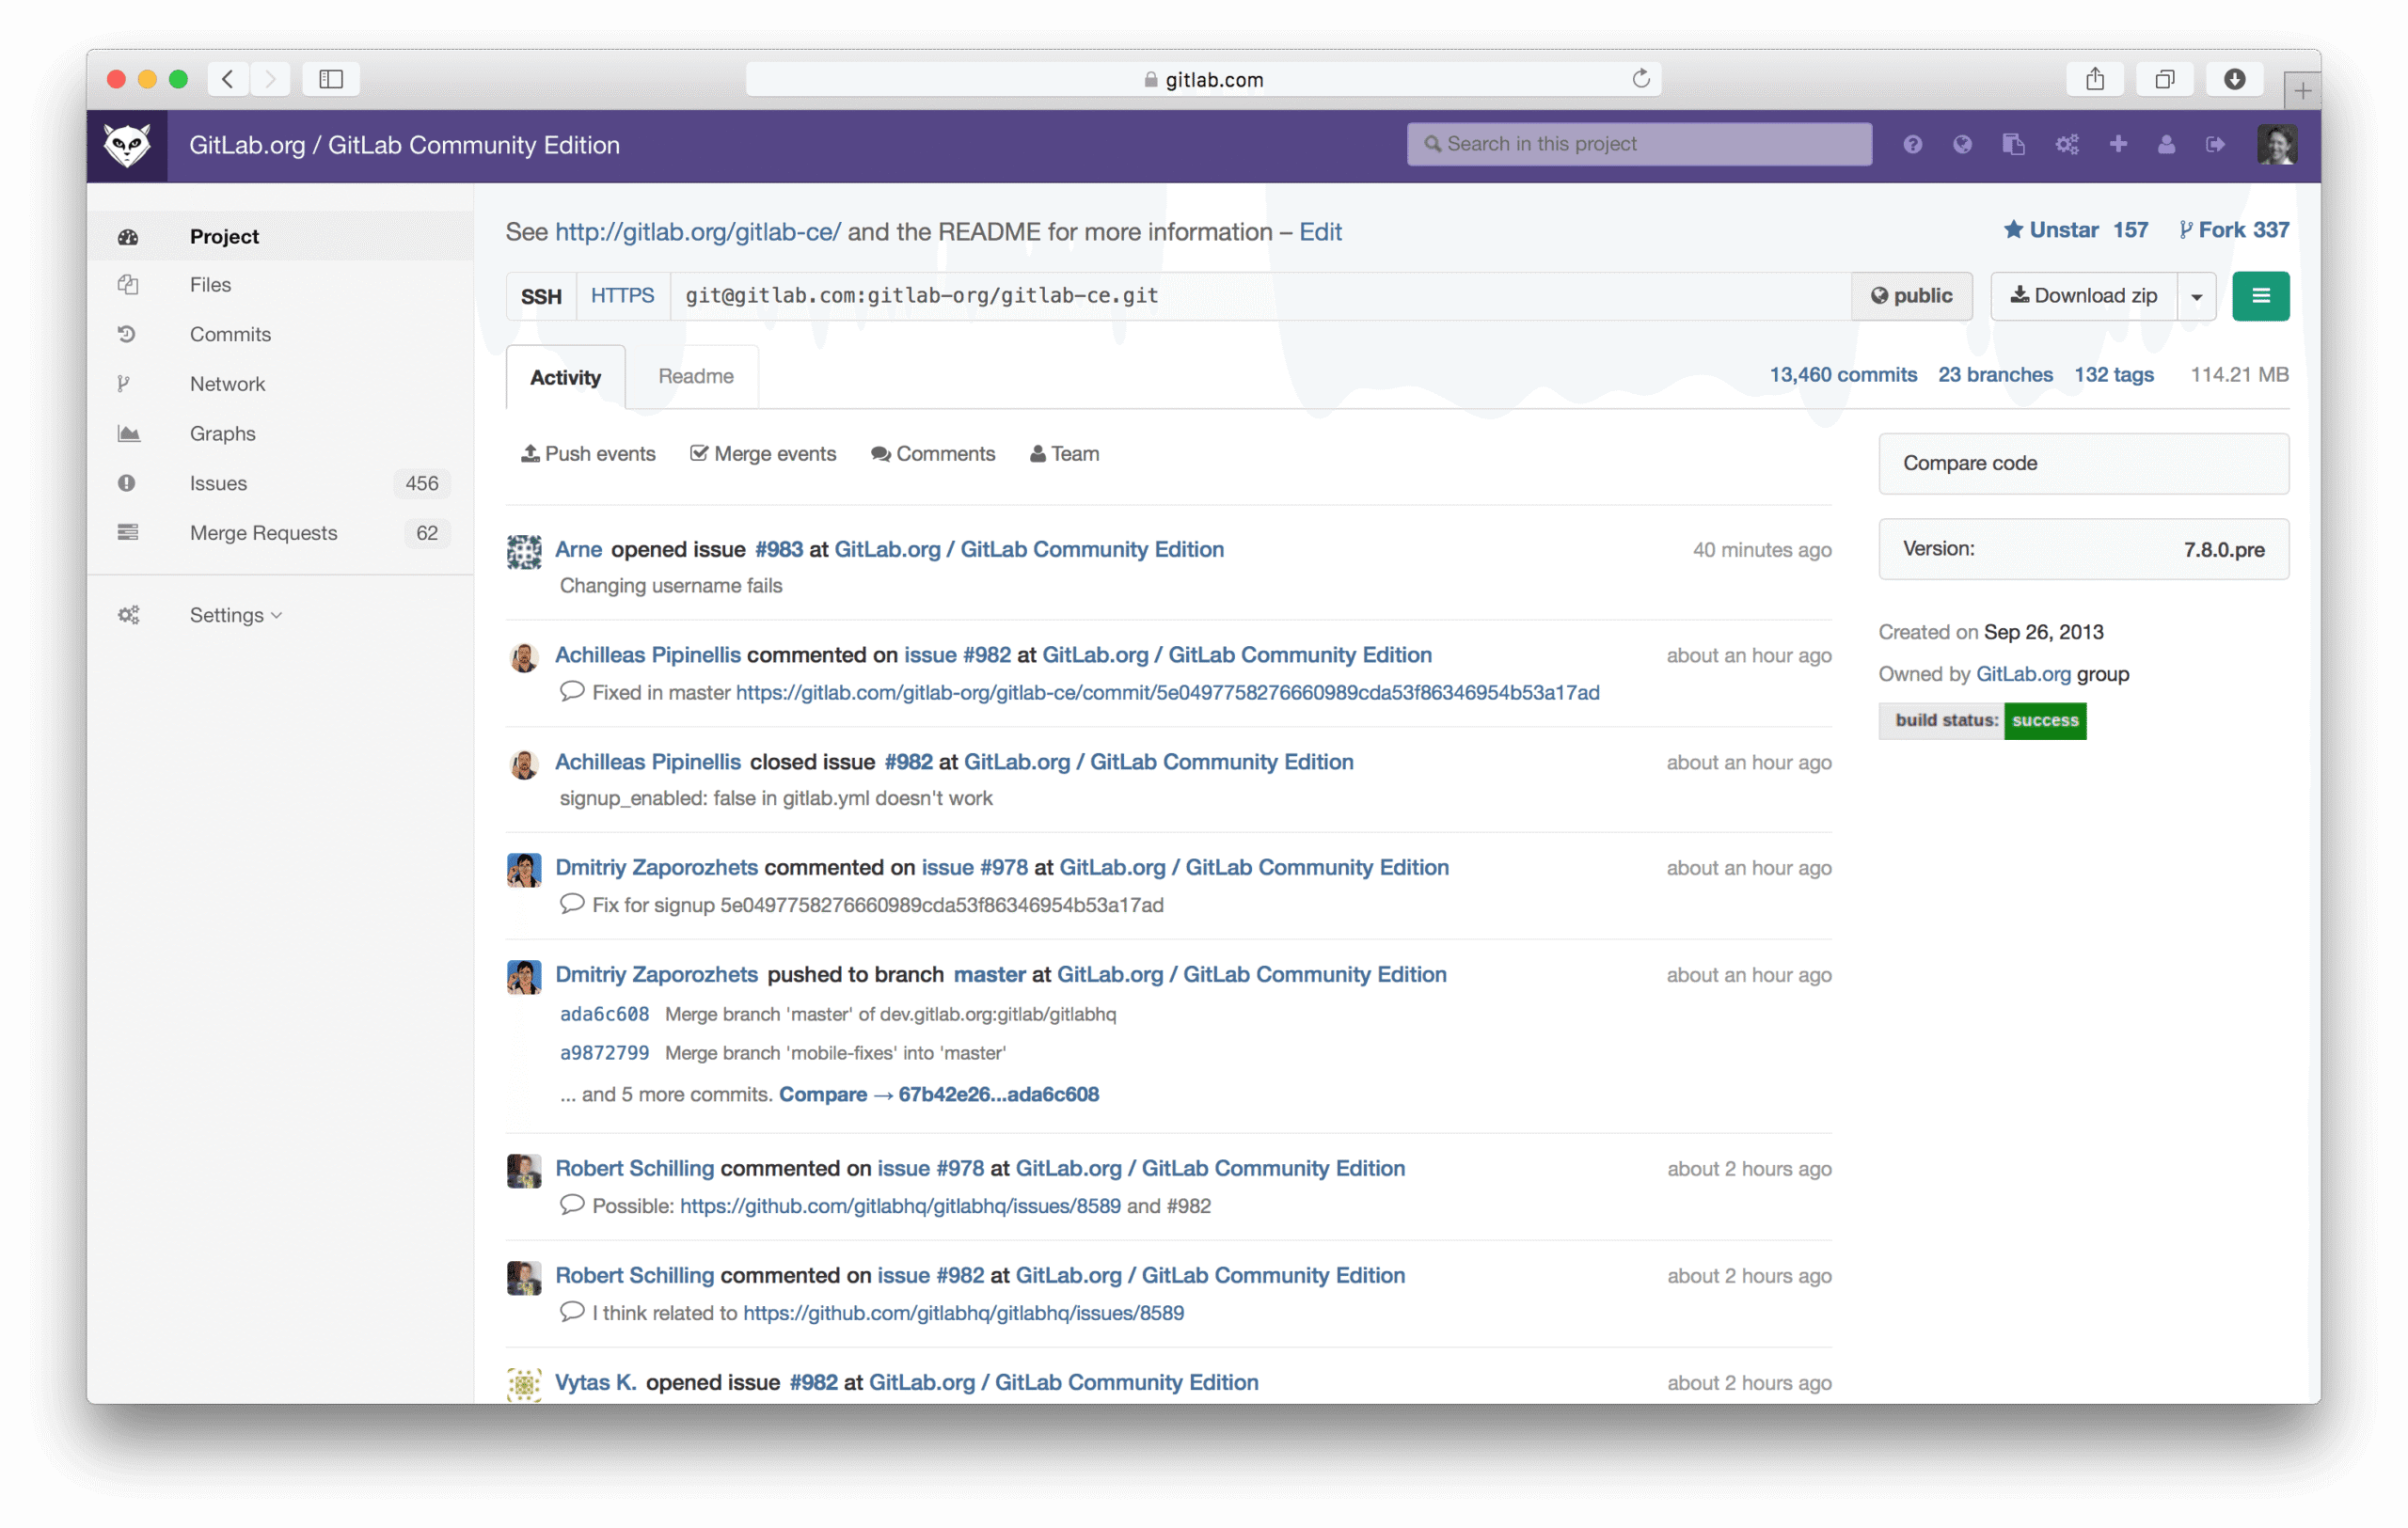
Task: Toggle the Merge events filter
Action: (x=763, y=454)
